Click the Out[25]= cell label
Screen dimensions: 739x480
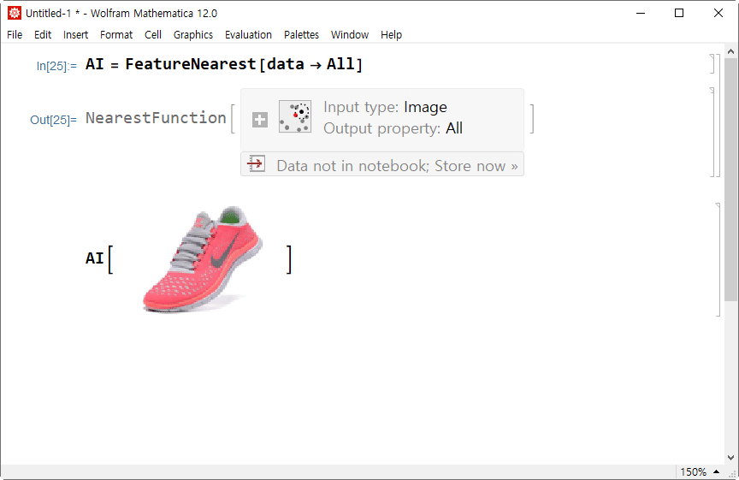(53, 120)
